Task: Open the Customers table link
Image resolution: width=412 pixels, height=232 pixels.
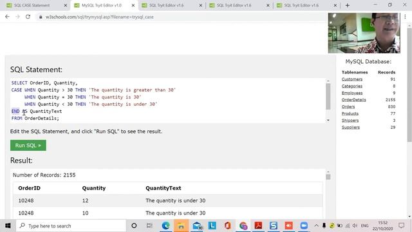Action: point(352,79)
